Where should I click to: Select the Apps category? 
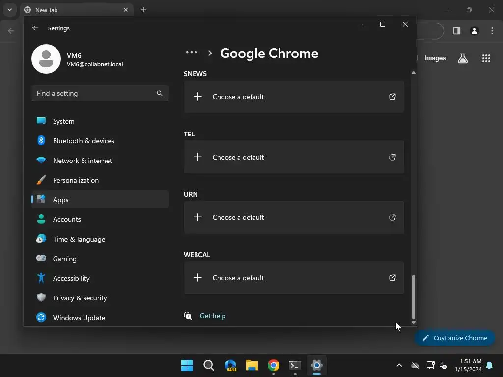(100, 200)
